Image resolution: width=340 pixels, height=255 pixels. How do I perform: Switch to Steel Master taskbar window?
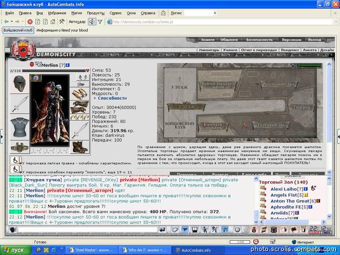[x=91, y=250]
